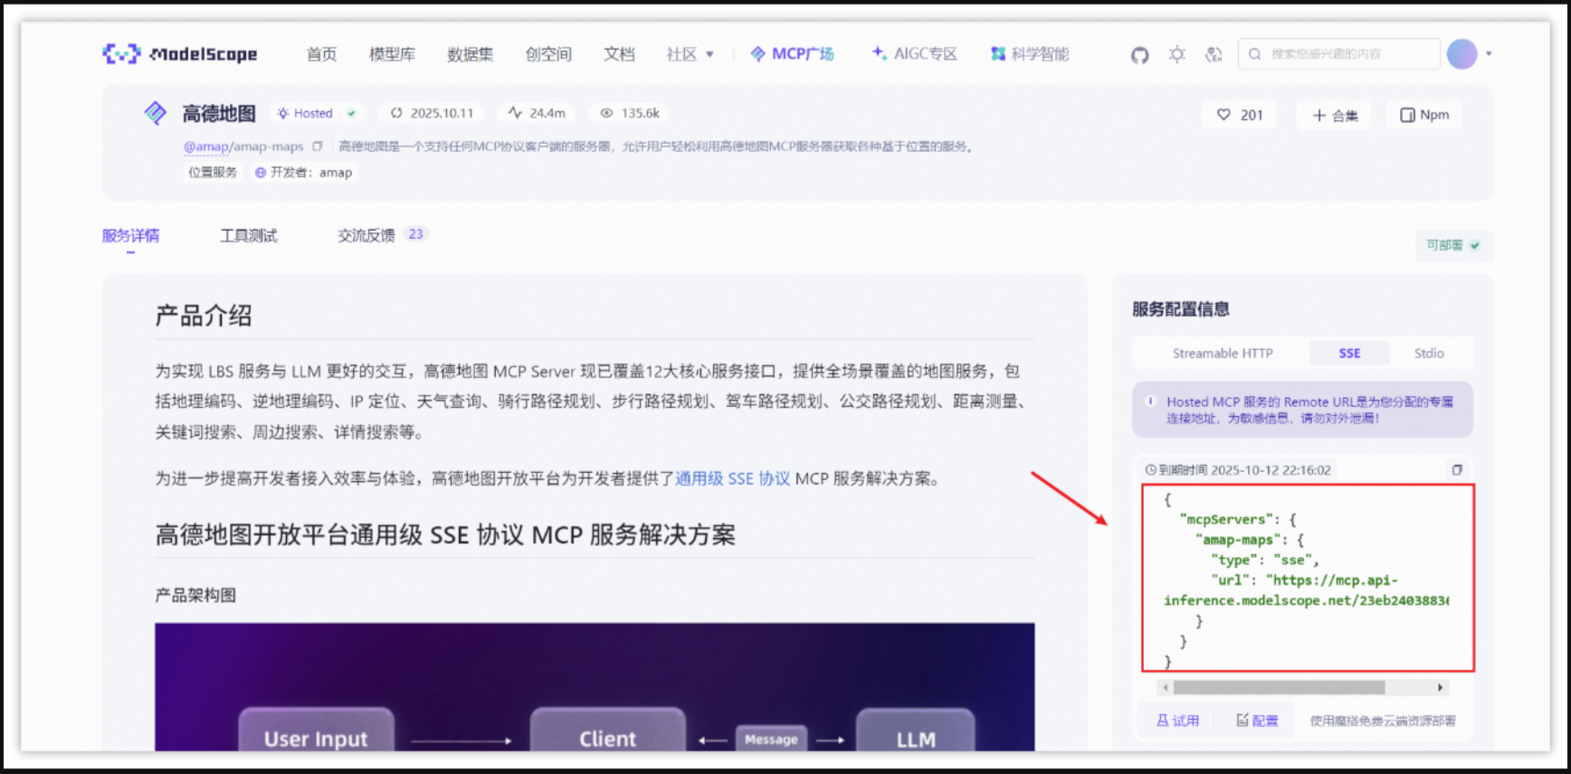Open 科学智能 in top navigation
Image resolution: width=1571 pixels, height=774 pixels.
[x=1030, y=54]
